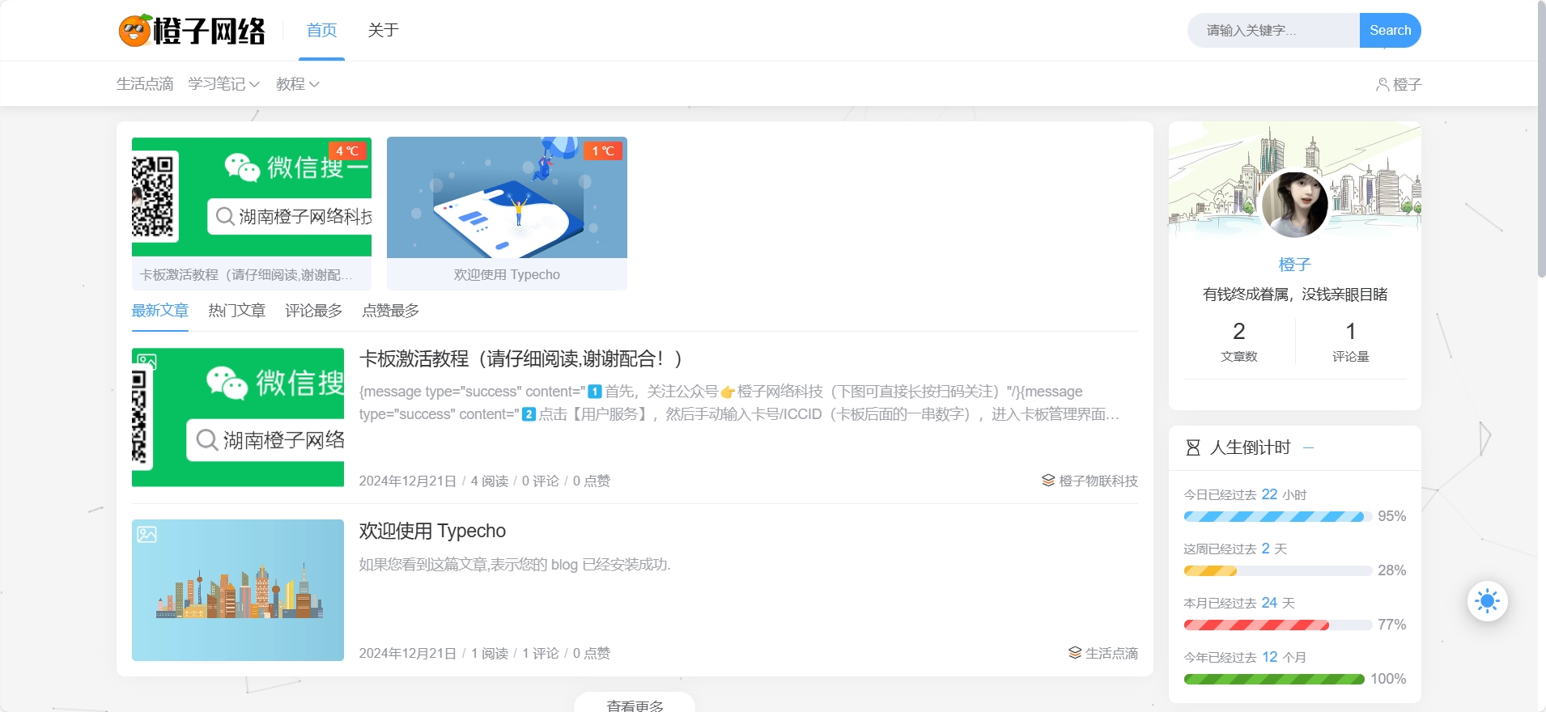Screen dimensions: 1546x712
Task: Open the 橙子 author name link
Action: point(1294,265)
